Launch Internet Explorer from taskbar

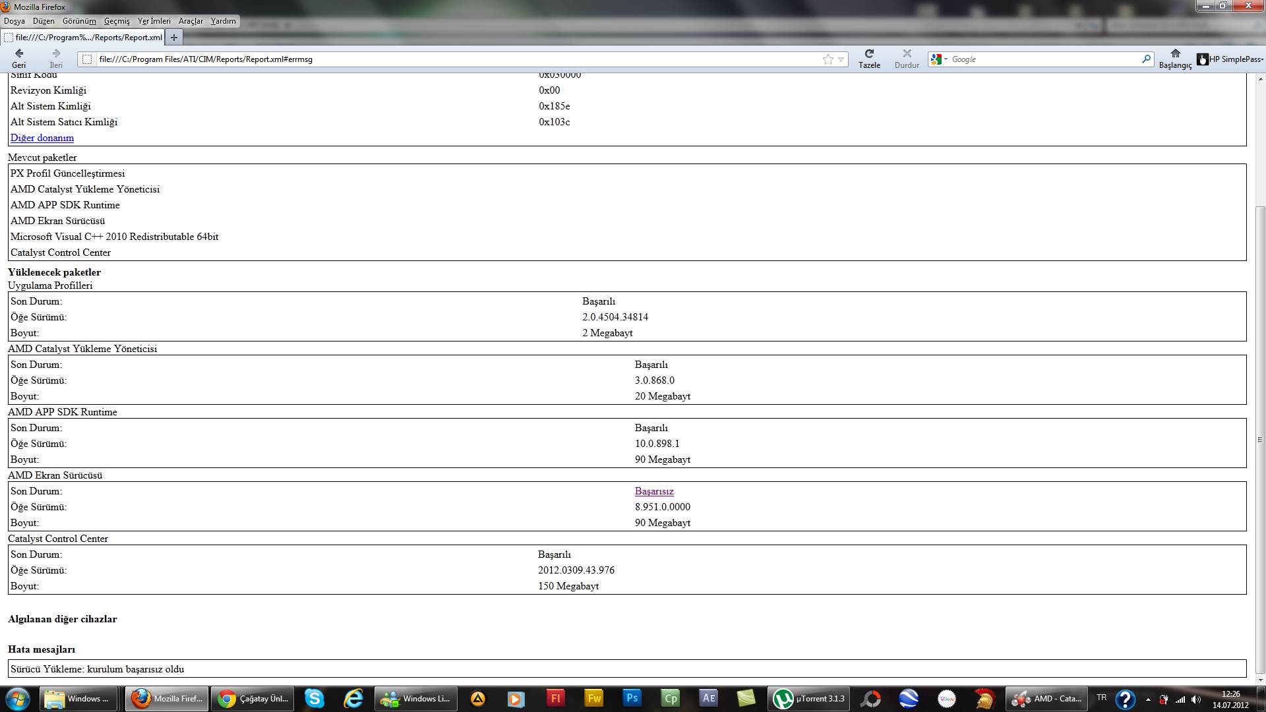(353, 699)
